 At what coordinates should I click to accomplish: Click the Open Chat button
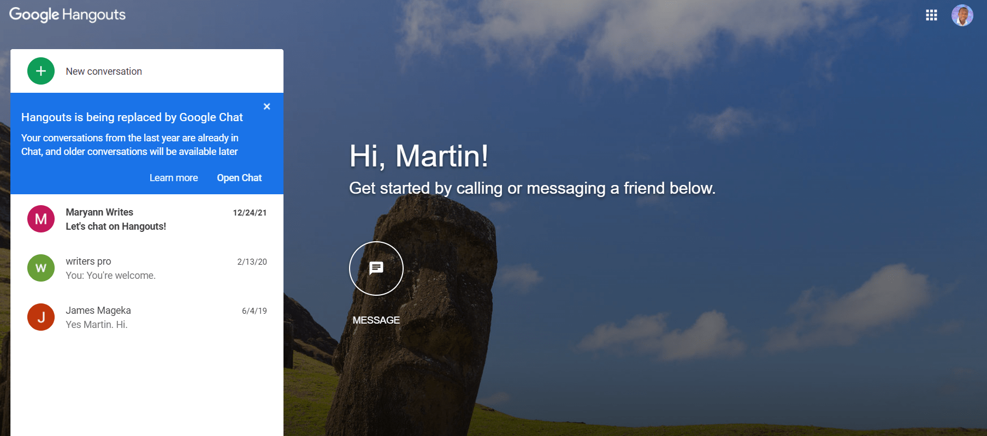point(239,178)
